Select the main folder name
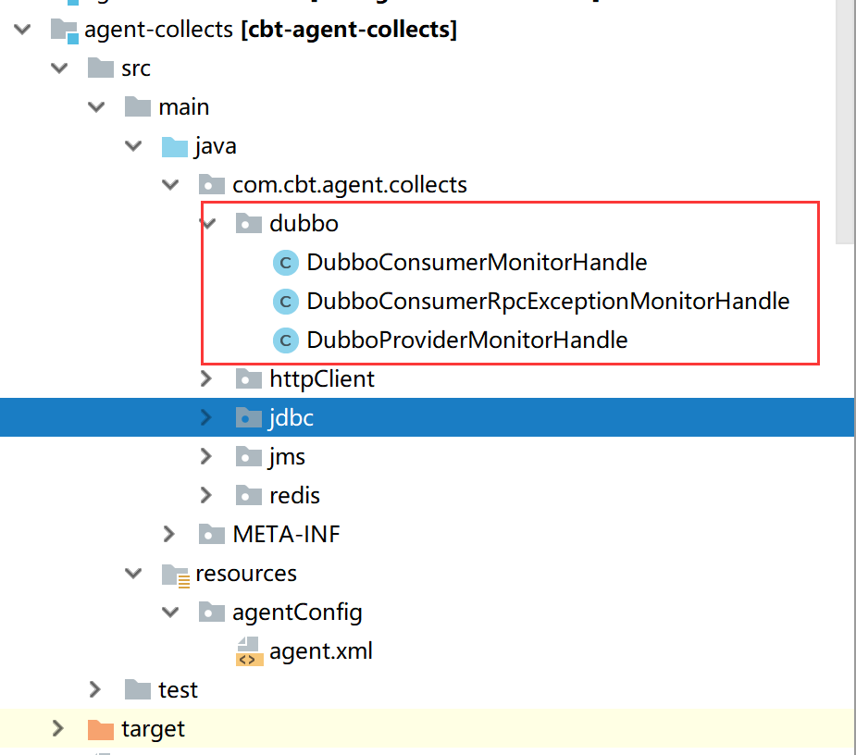 click(x=184, y=107)
